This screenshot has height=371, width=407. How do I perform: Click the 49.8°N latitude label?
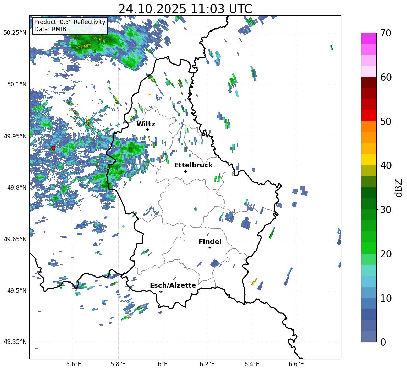click(x=17, y=188)
